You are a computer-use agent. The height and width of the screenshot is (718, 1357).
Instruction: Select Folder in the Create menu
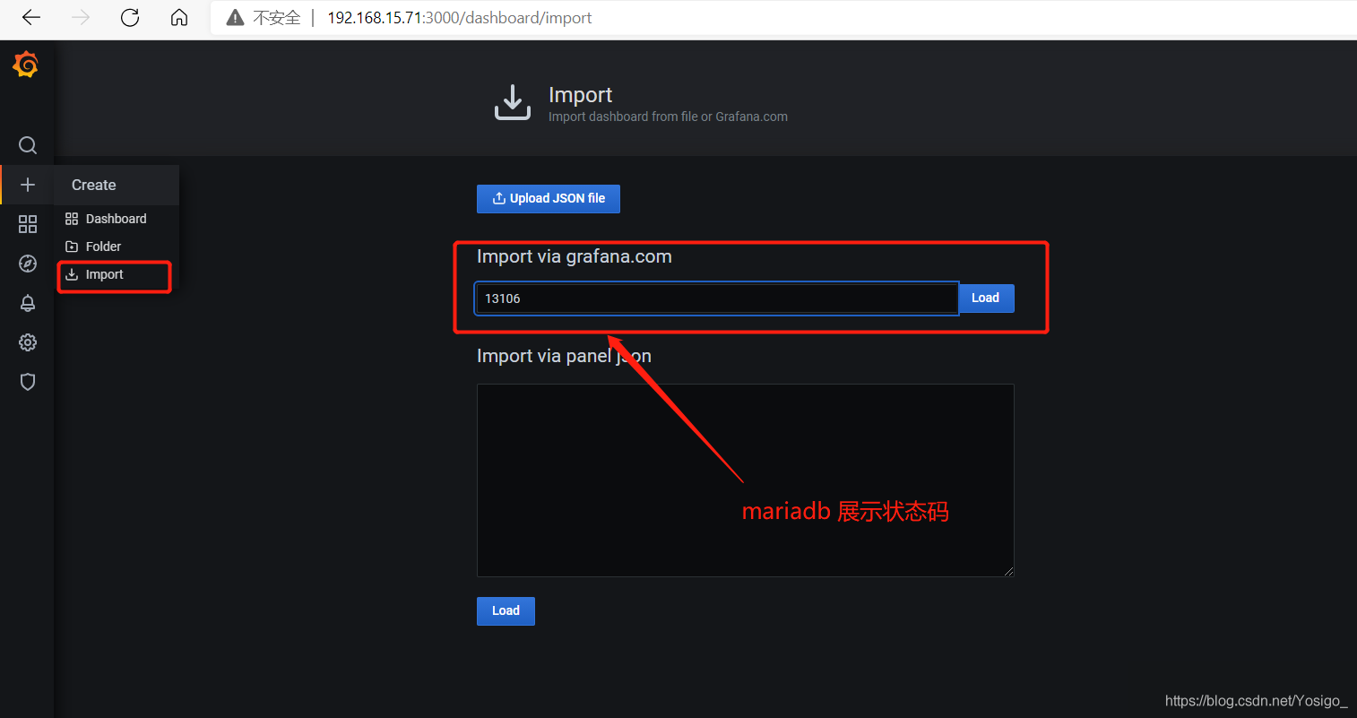coord(117,247)
